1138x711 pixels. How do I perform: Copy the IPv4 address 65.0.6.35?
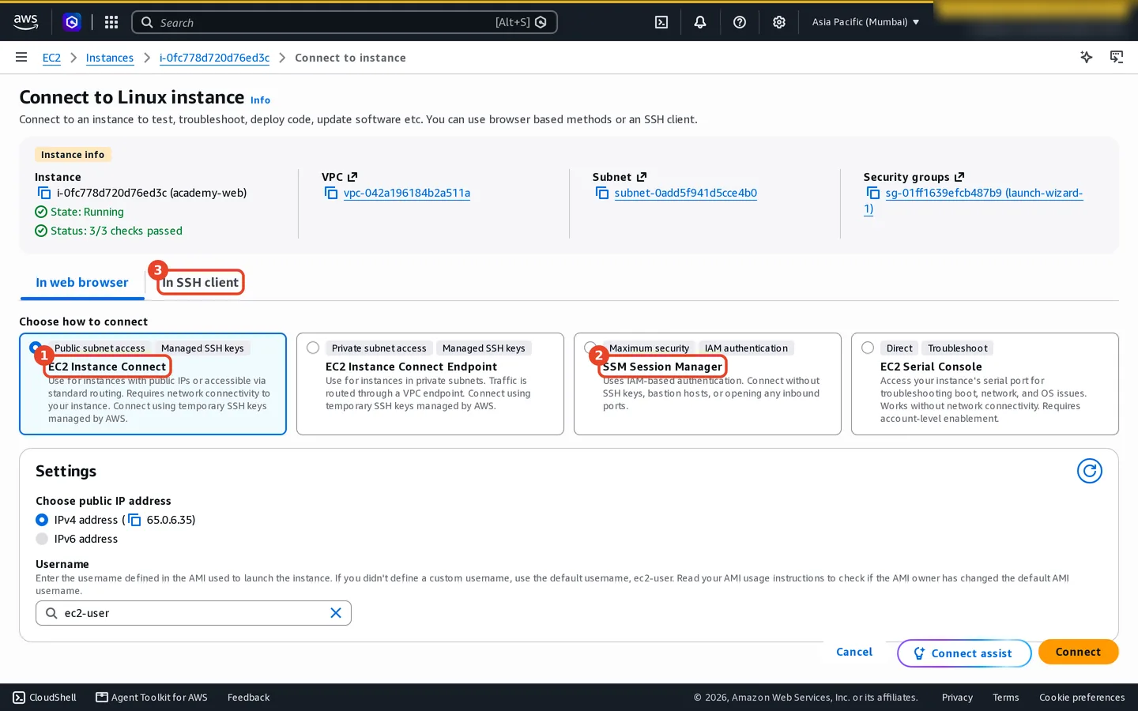pos(134,520)
